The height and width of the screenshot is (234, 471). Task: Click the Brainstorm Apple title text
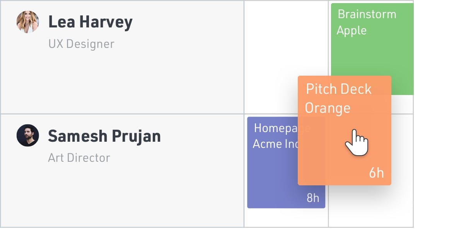click(x=367, y=14)
